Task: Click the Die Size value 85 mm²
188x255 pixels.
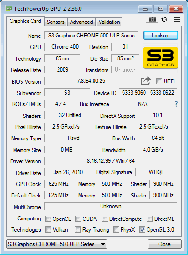Action: click(x=125, y=58)
